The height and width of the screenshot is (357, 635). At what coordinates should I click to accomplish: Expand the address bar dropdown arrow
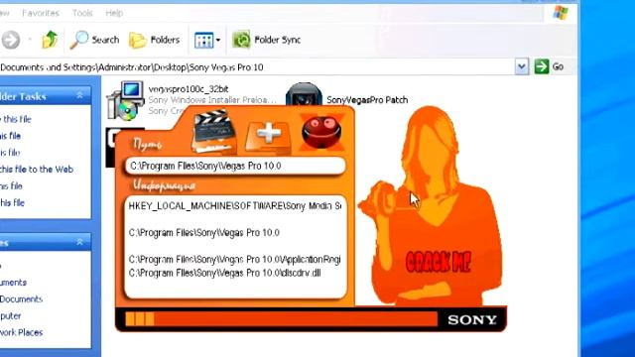tap(522, 66)
